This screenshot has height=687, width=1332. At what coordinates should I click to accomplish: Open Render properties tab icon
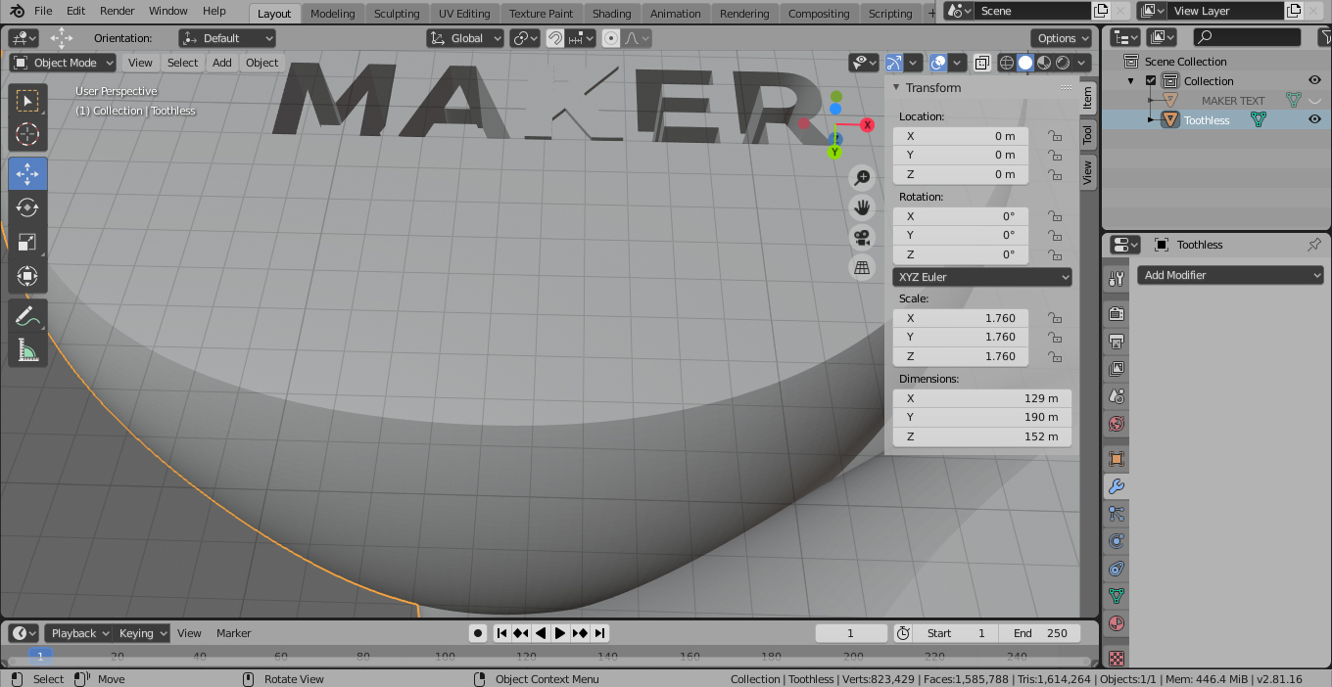pyautogui.click(x=1116, y=314)
